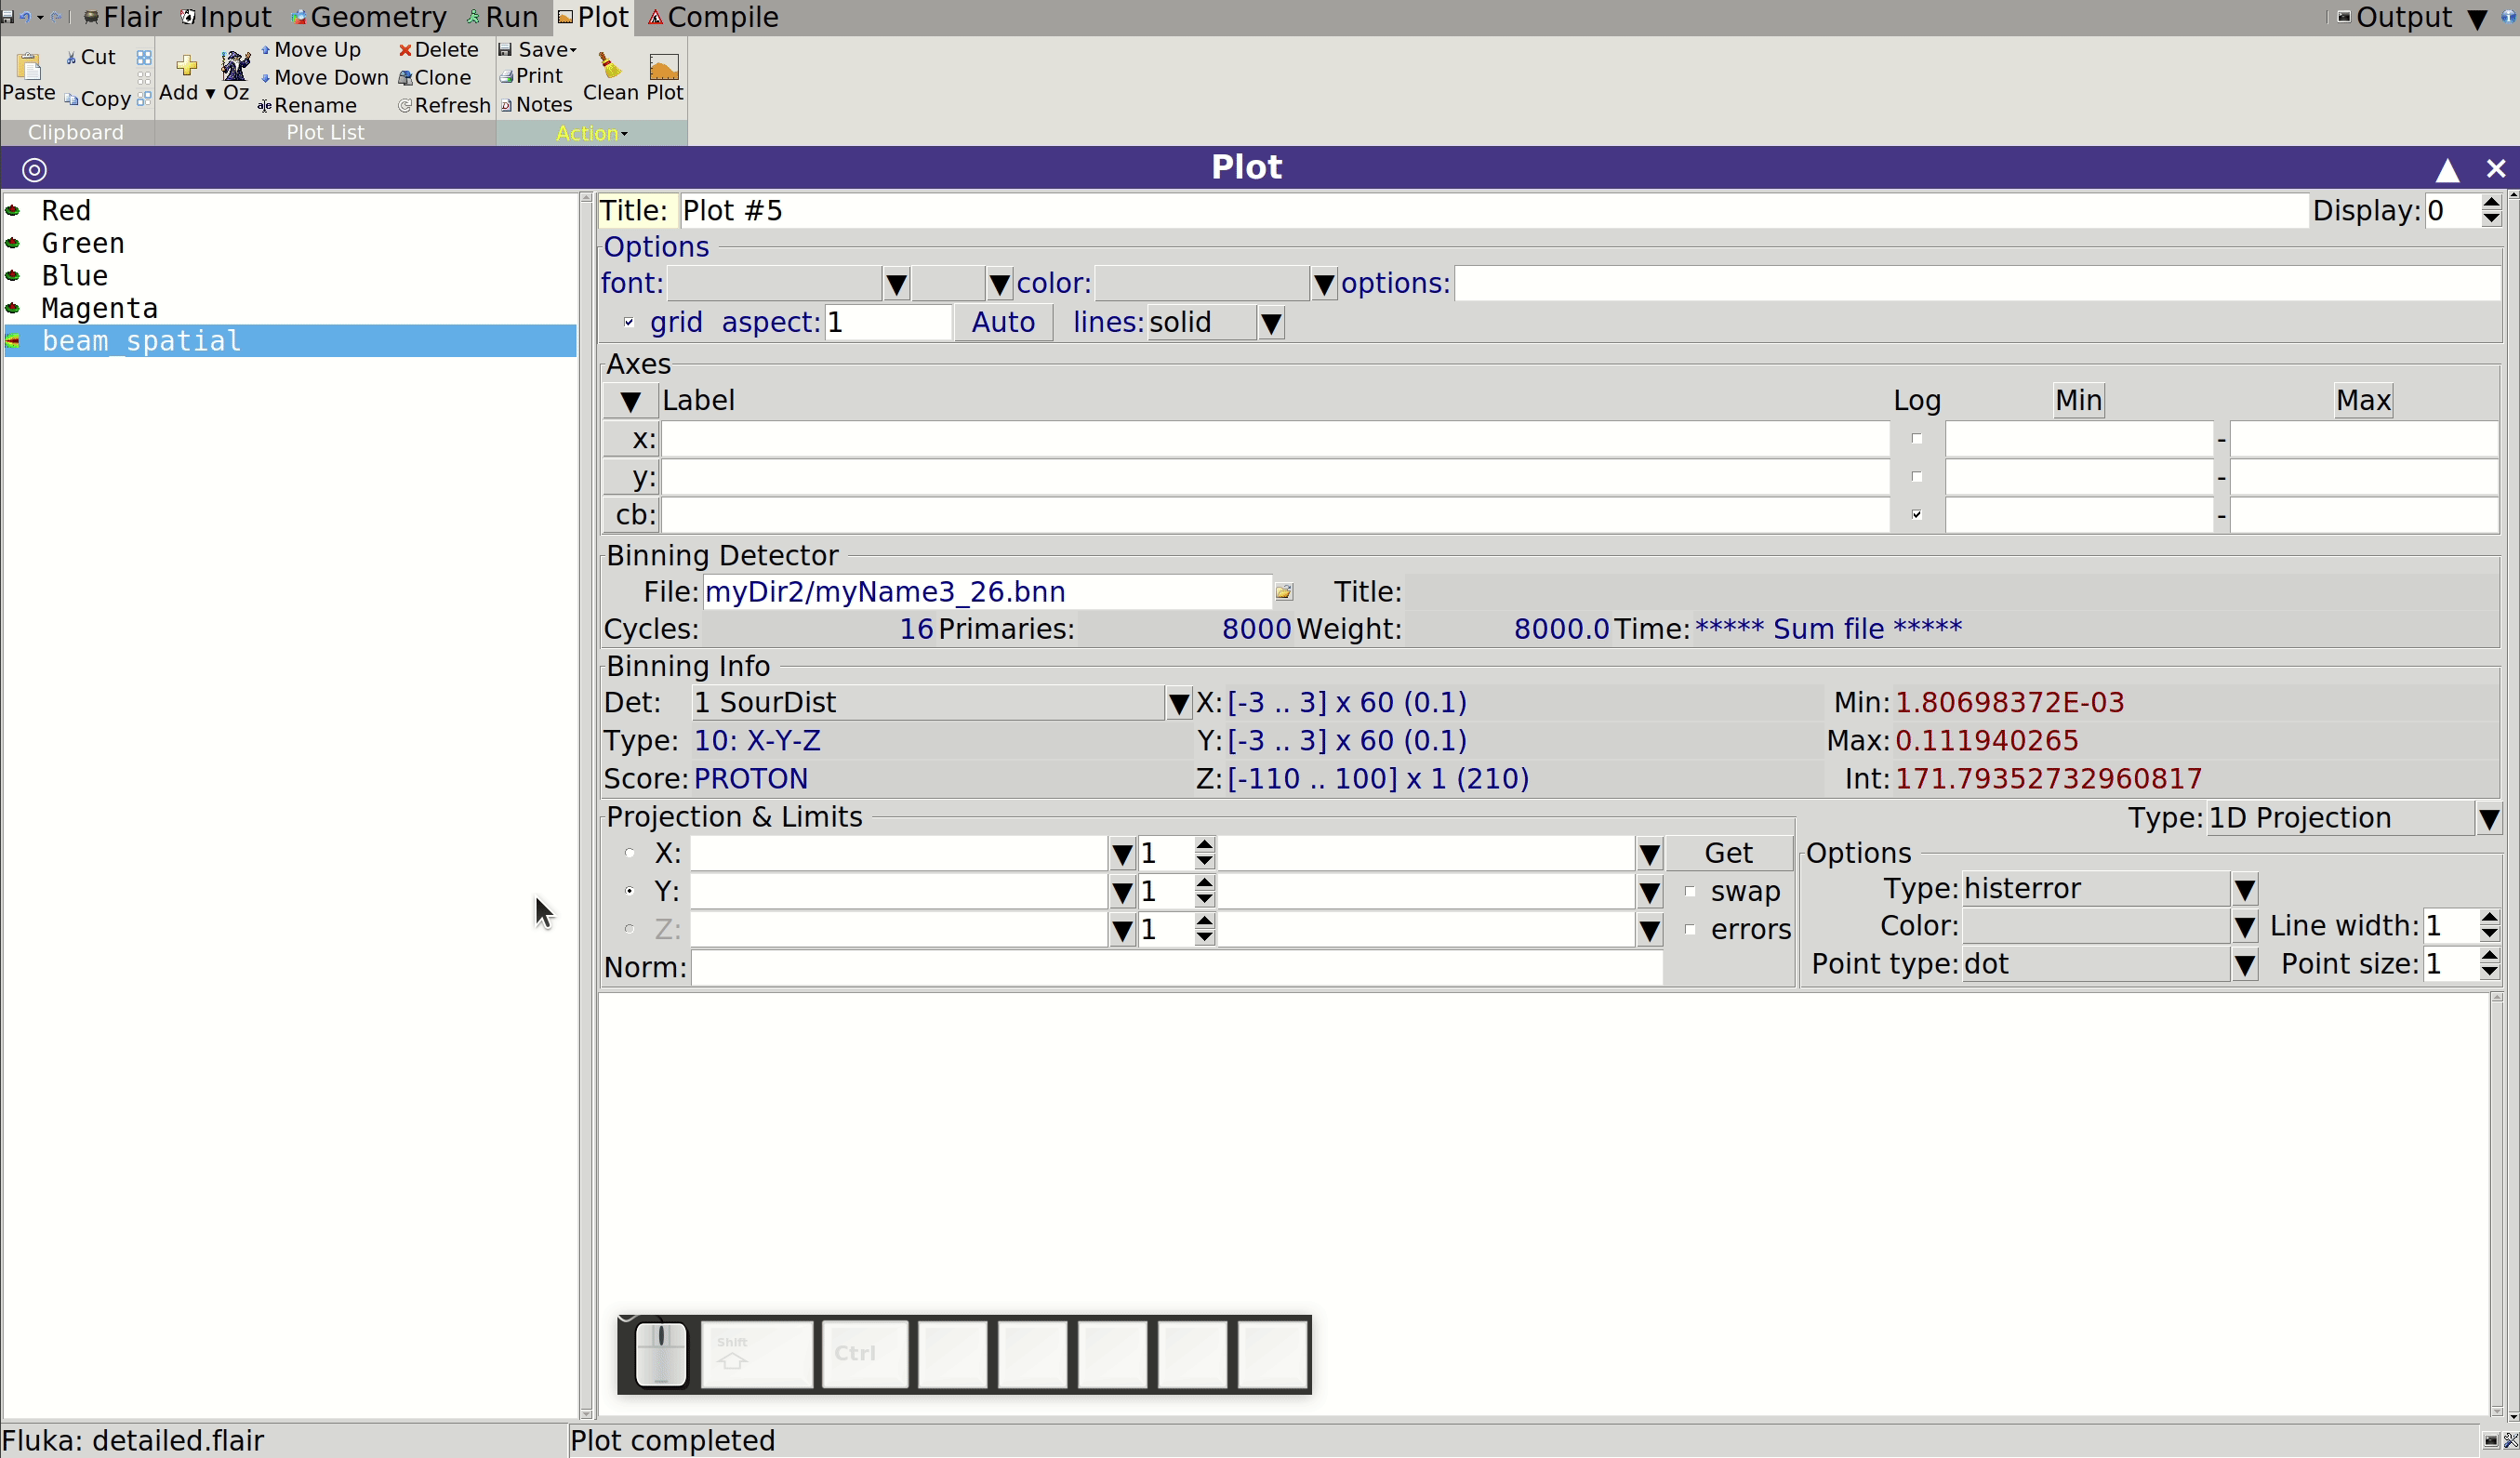Increase the Line width stepper

[x=2489, y=918]
